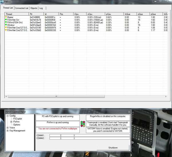Click the horizontal scrollbar right arrow
The height and width of the screenshot is (157, 172).
point(166,96)
